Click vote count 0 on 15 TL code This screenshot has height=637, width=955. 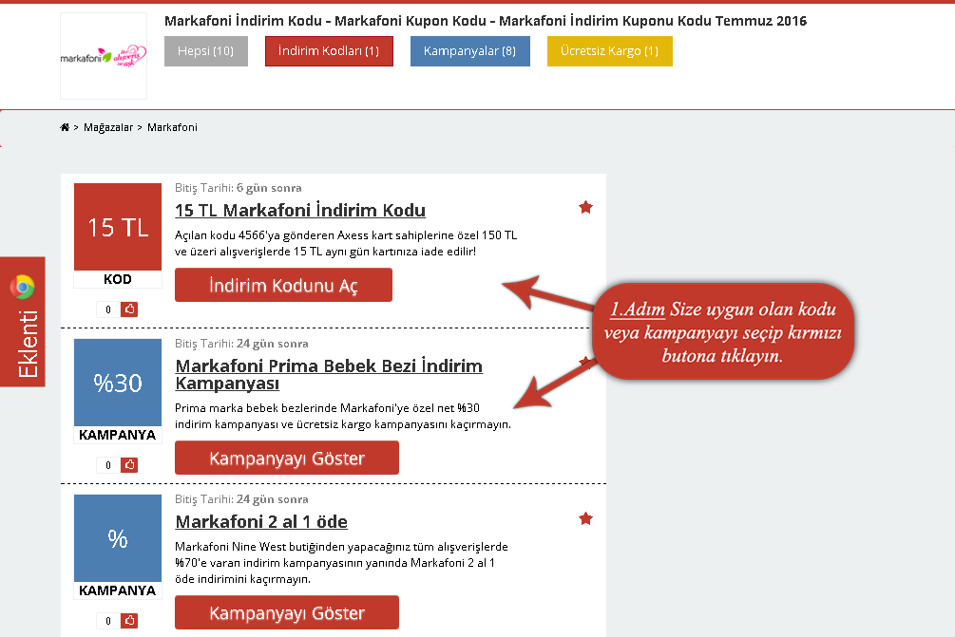coord(108,309)
